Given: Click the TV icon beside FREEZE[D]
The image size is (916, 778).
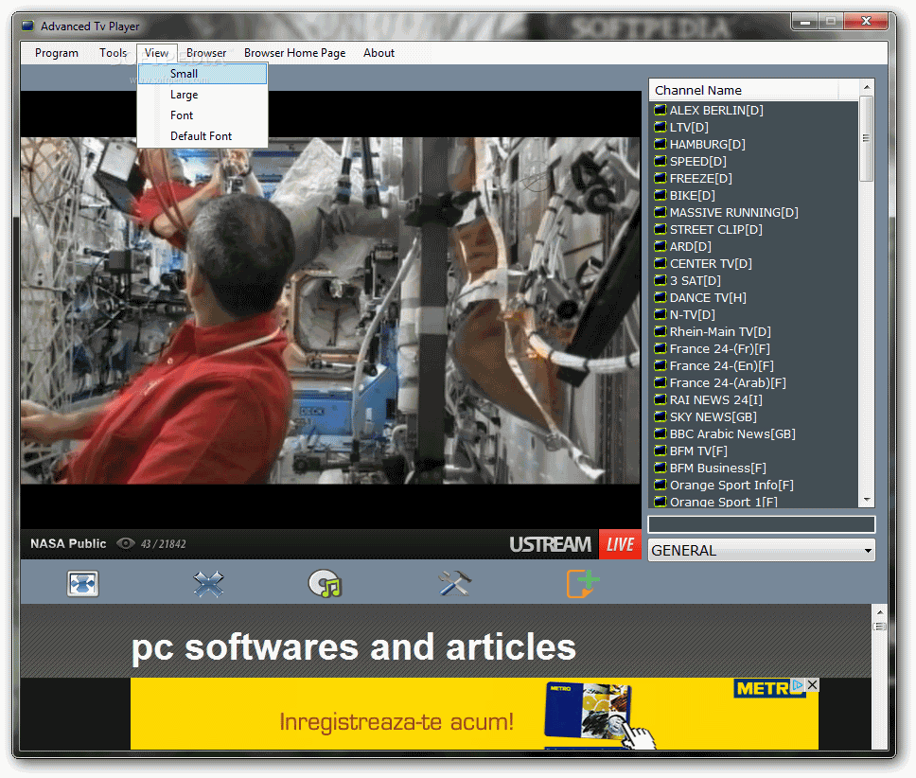Looking at the screenshot, I should click(x=661, y=178).
